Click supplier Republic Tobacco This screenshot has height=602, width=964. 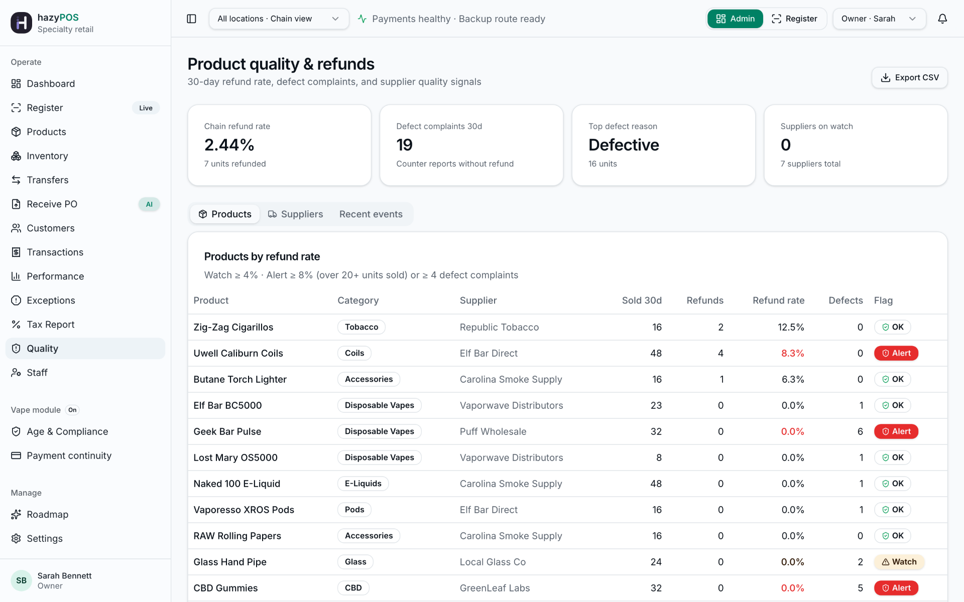click(x=499, y=327)
